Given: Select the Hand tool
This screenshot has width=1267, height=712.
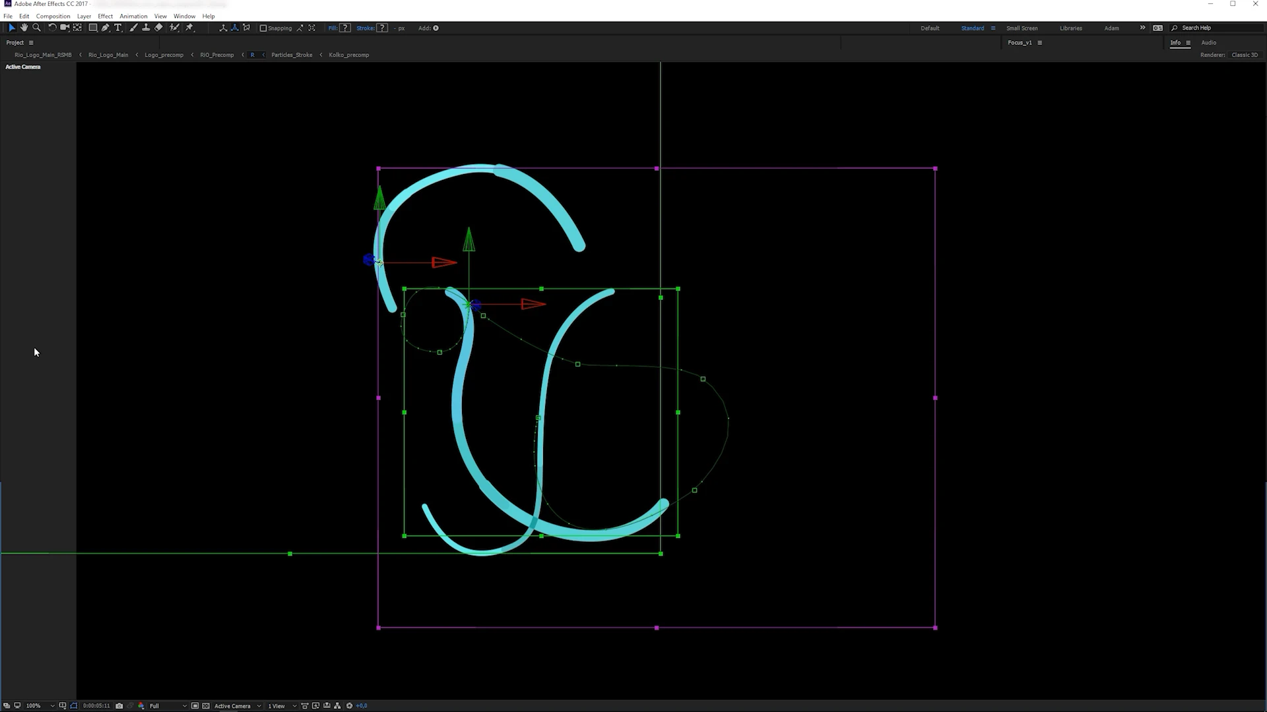Looking at the screenshot, I should point(24,28).
